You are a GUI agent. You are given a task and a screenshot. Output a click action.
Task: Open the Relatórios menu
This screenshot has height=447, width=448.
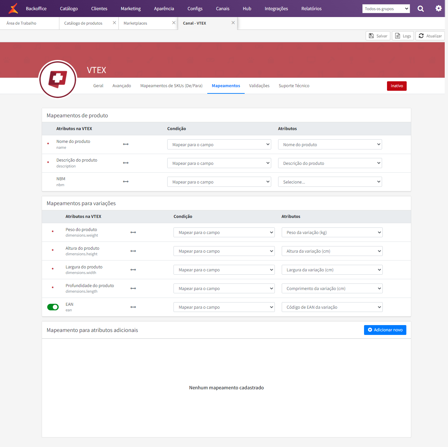[x=312, y=9]
